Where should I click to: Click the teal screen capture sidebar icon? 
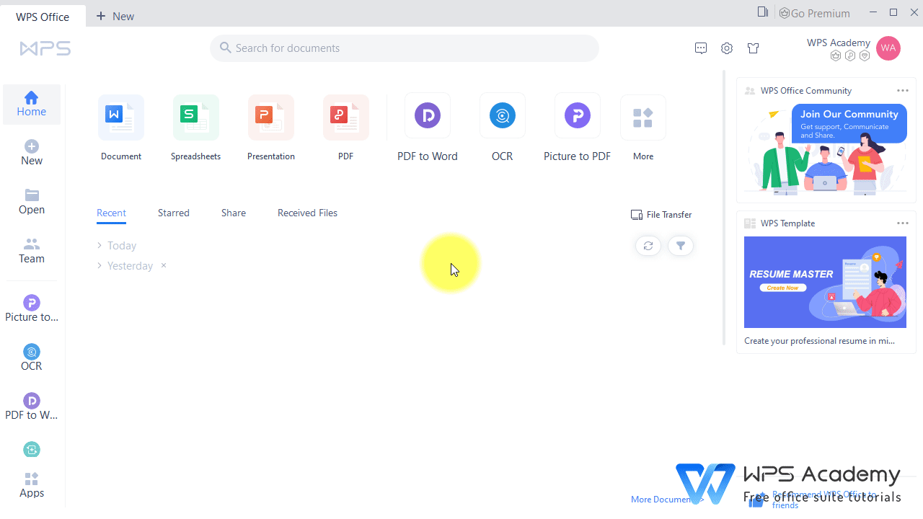(x=32, y=450)
